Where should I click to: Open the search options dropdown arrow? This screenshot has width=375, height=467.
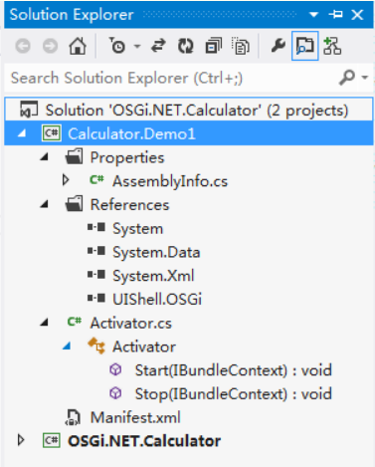point(365,78)
